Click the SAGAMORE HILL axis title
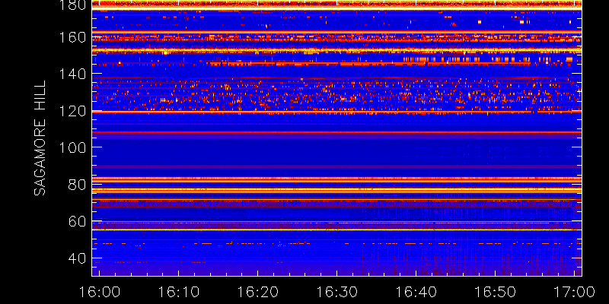 coord(40,138)
